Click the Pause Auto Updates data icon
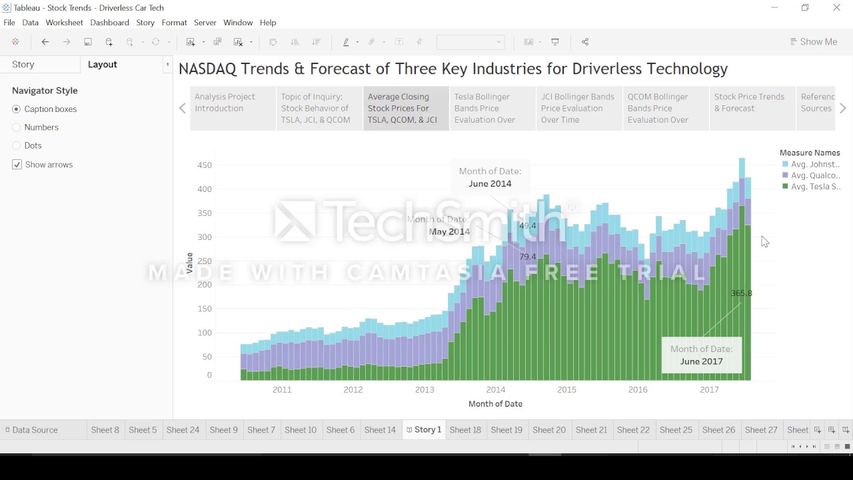The image size is (853, 480). (130, 42)
